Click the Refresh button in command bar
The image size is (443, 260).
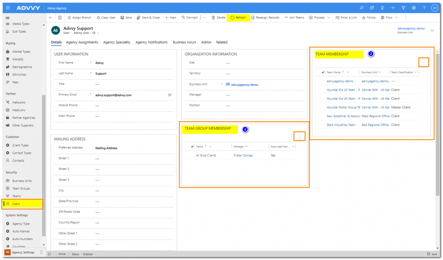pos(238,18)
